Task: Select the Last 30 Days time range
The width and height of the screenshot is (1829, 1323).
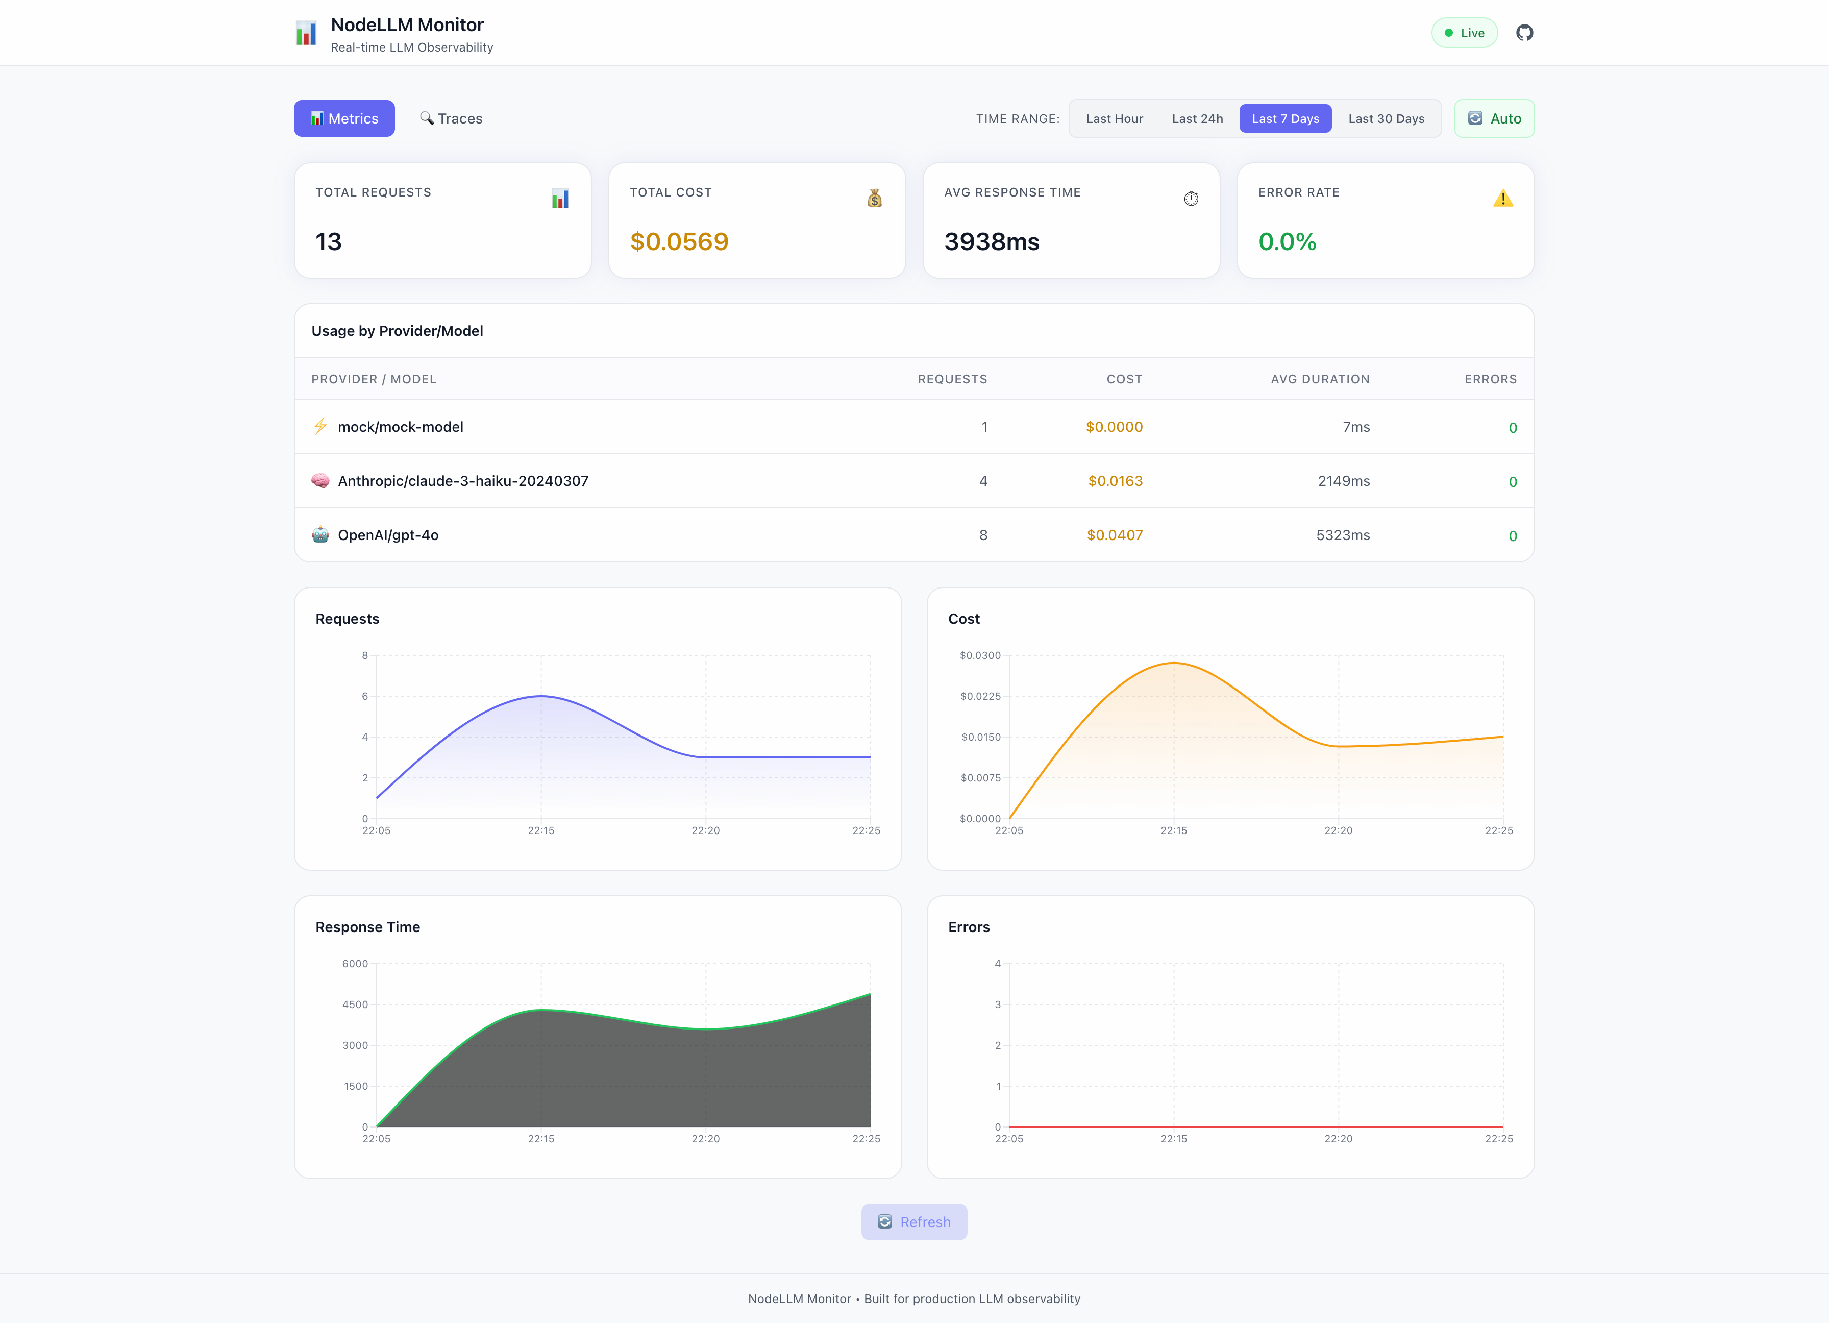Action: point(1386,118)
